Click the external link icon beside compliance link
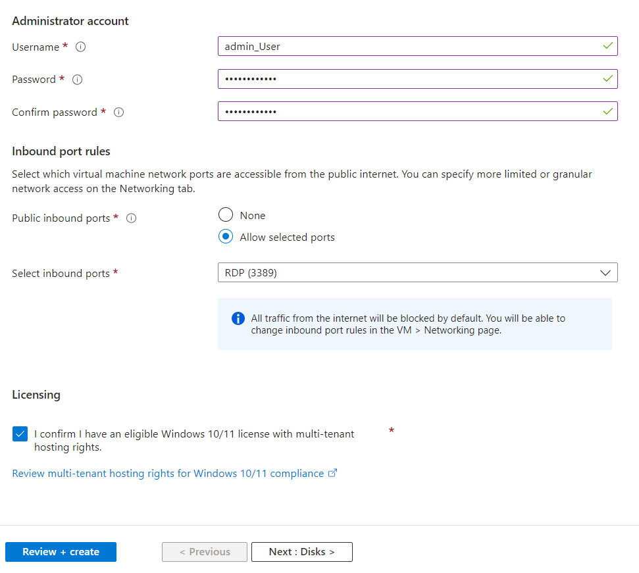This screenshot has height=573, width=639. [333, 473]
